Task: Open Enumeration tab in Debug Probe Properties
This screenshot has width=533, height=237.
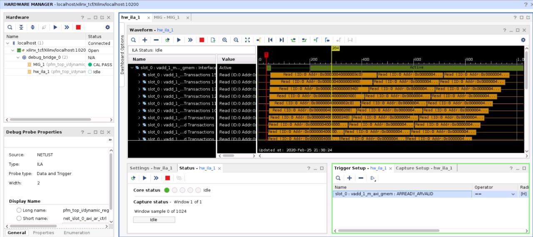Action: (x=77, y=233)
